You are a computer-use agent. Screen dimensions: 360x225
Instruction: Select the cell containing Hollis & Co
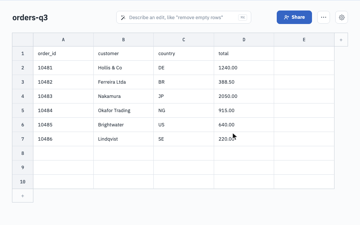tap(123, 68)
